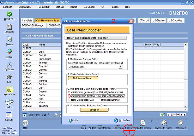Click the magnifier search icon near Sortierung

[x=56, y=115]
